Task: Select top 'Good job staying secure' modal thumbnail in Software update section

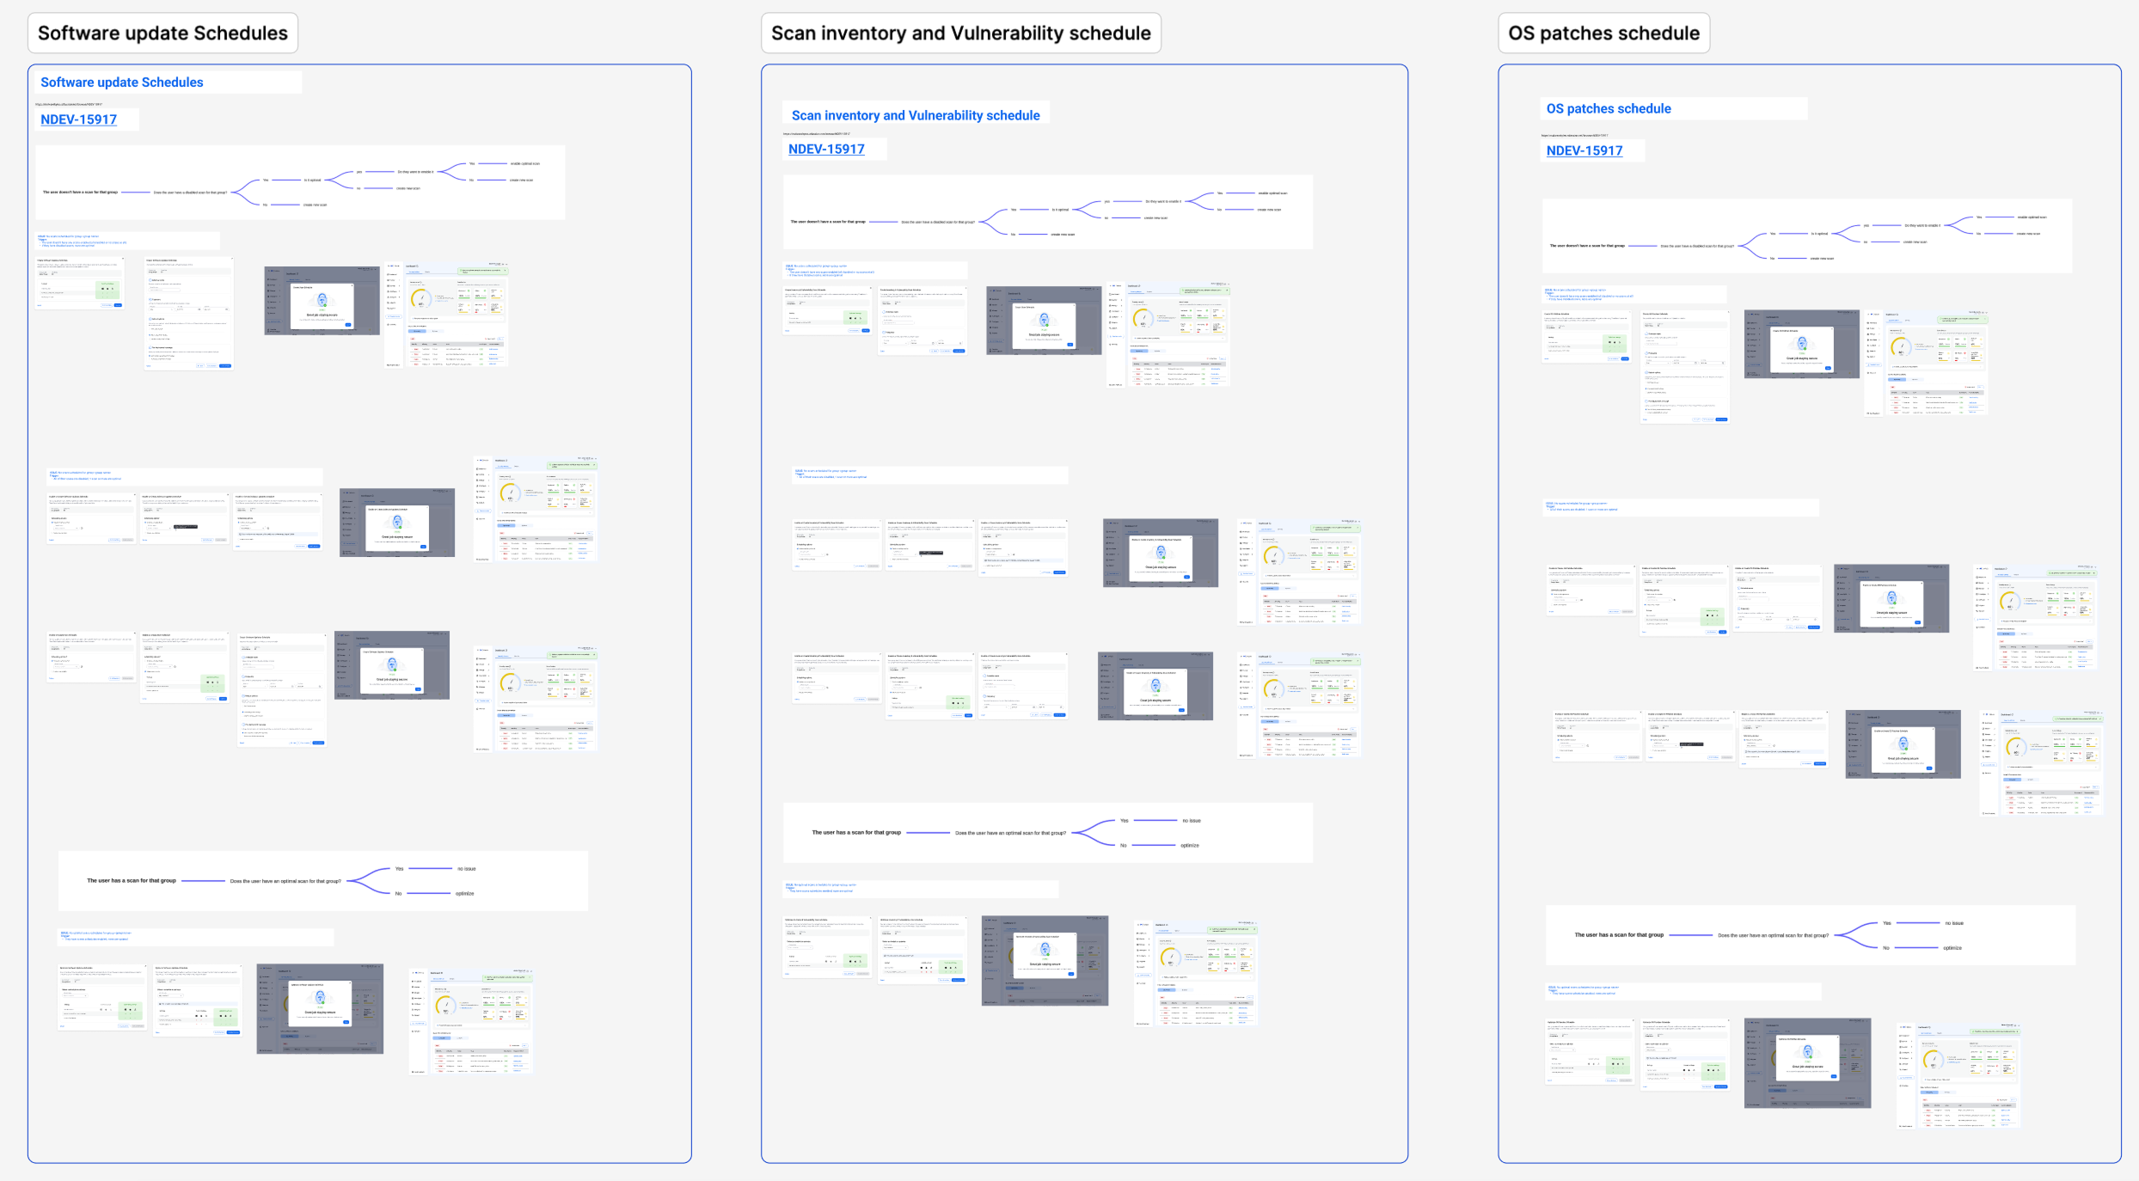Action: click(322, 301)
